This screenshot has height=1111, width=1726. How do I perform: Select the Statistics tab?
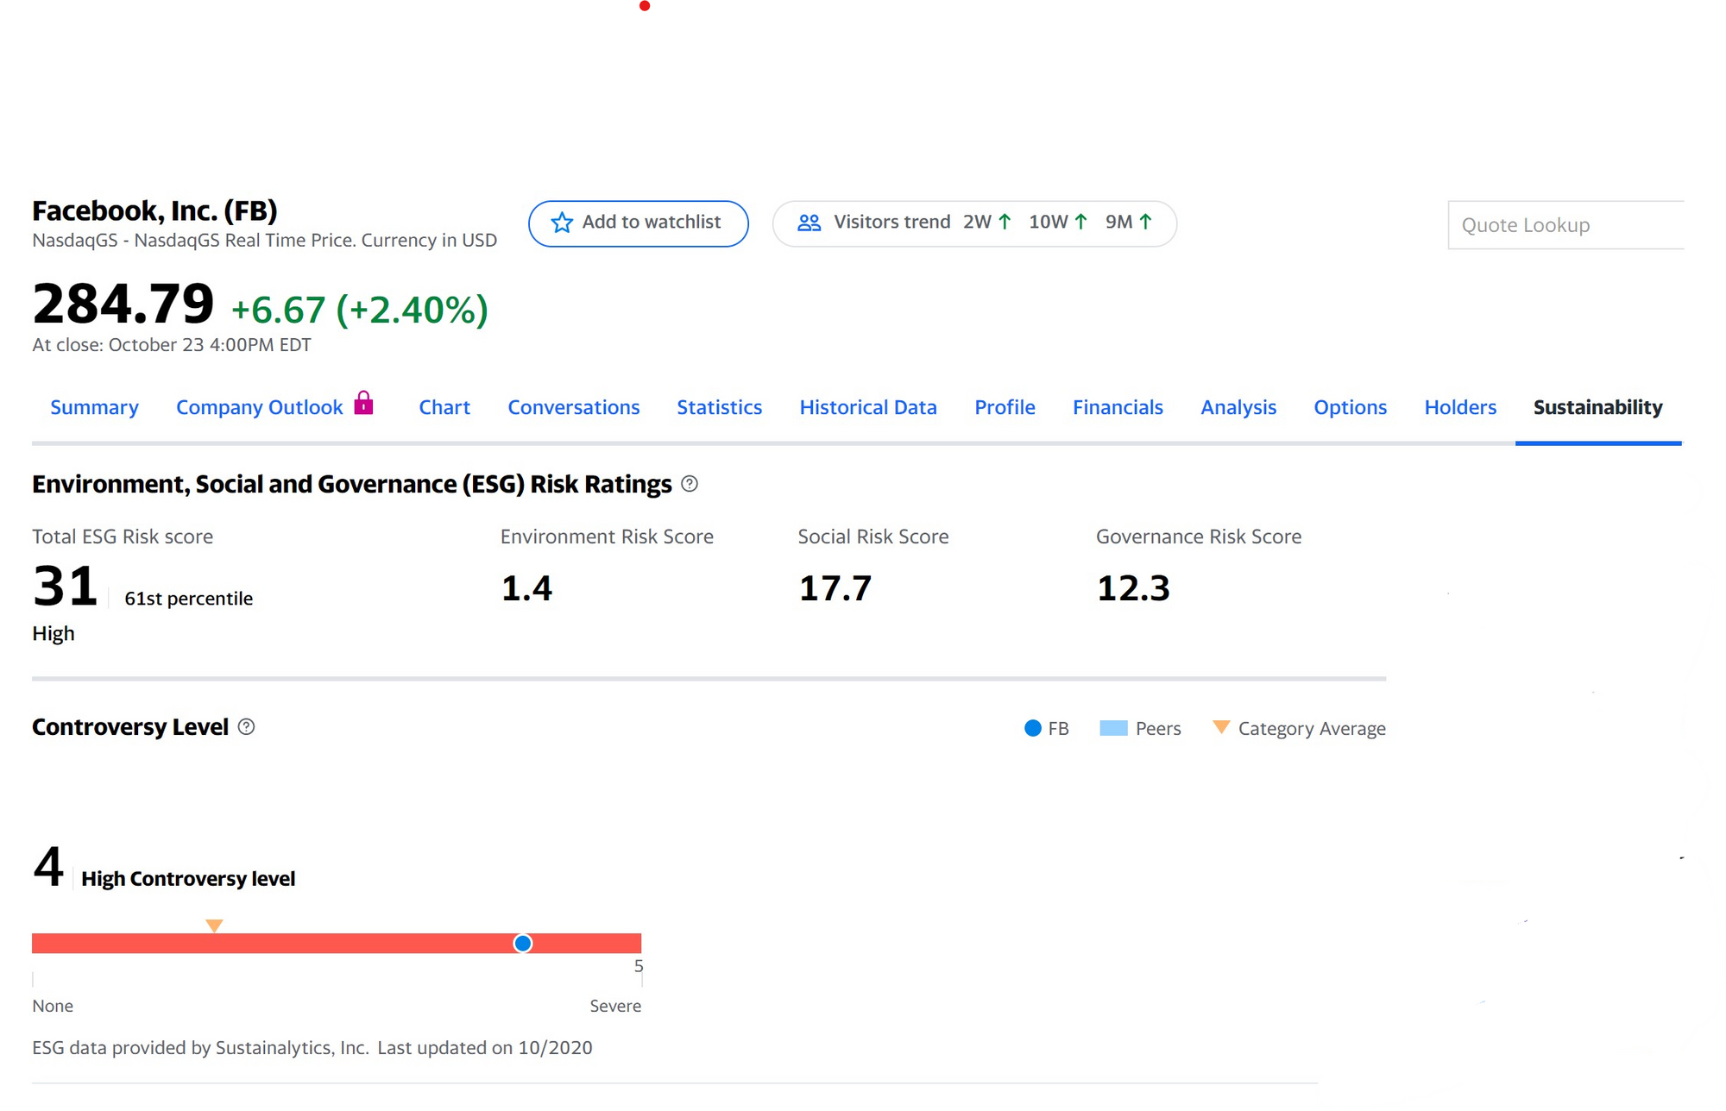pyautogui.click(x=720, y=407)
